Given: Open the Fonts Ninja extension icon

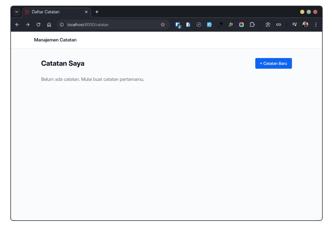Looking at the screenshot, I should (x=231, y=25).
